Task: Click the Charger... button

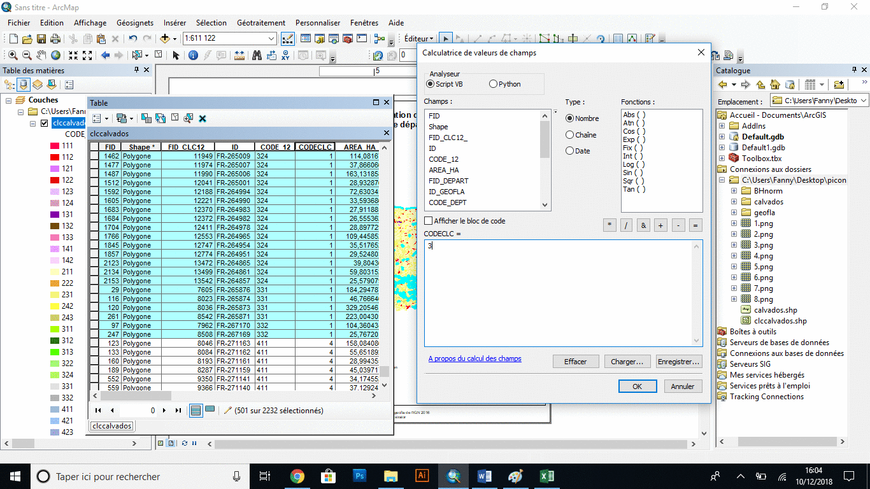Action: point(627,362)
